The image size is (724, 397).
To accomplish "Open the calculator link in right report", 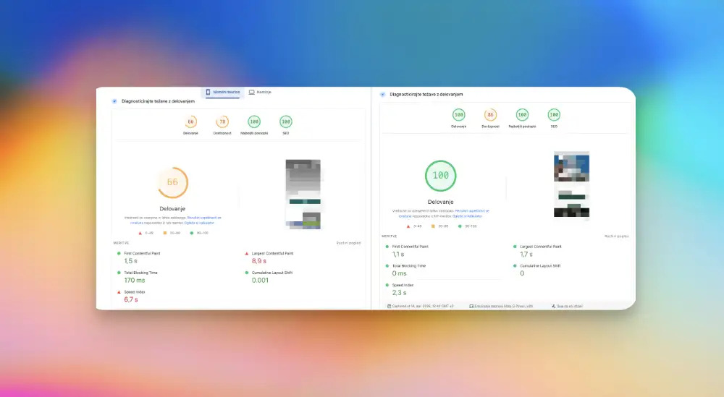I will 467,215.
